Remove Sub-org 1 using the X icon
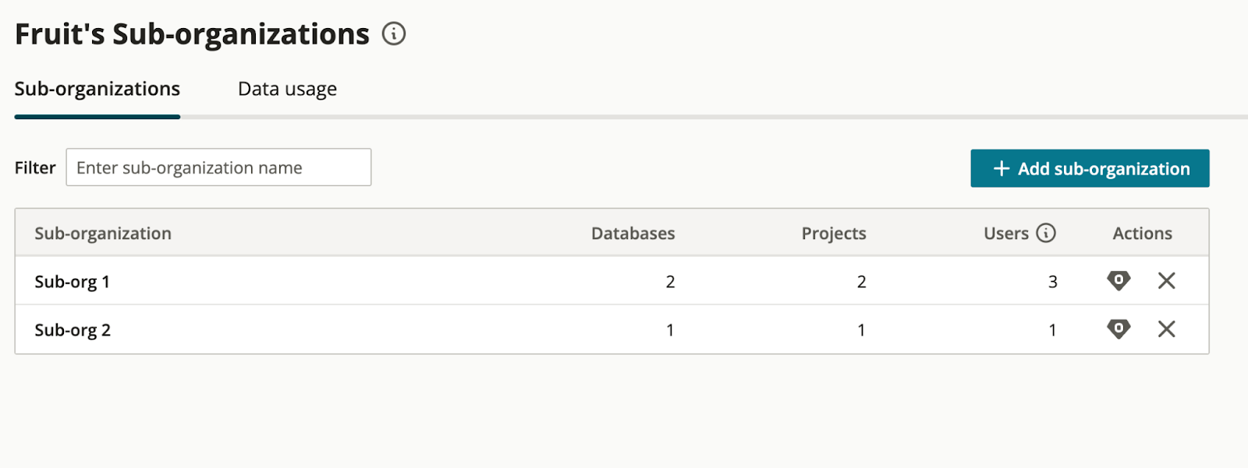 pyautogui.click(x=1166, y=281)
